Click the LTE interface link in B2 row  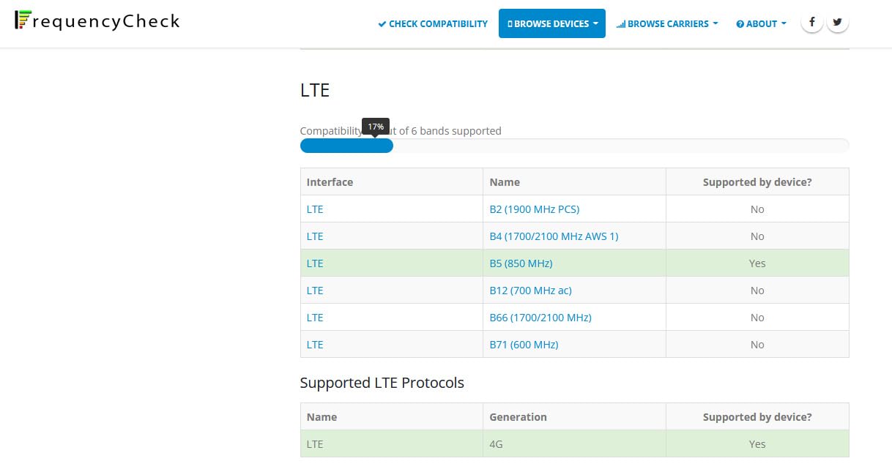pos(315,209)
